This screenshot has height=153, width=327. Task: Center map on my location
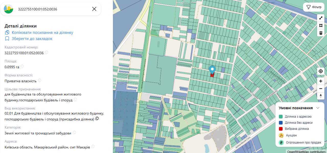(x=321, y=71)
